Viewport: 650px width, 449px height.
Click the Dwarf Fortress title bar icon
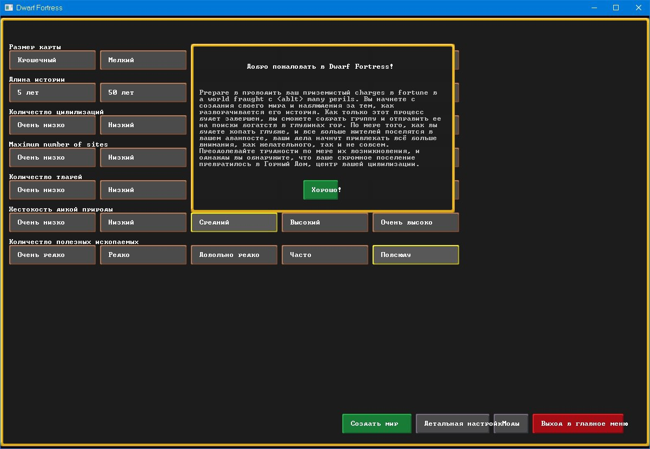[x=9, y=8]
